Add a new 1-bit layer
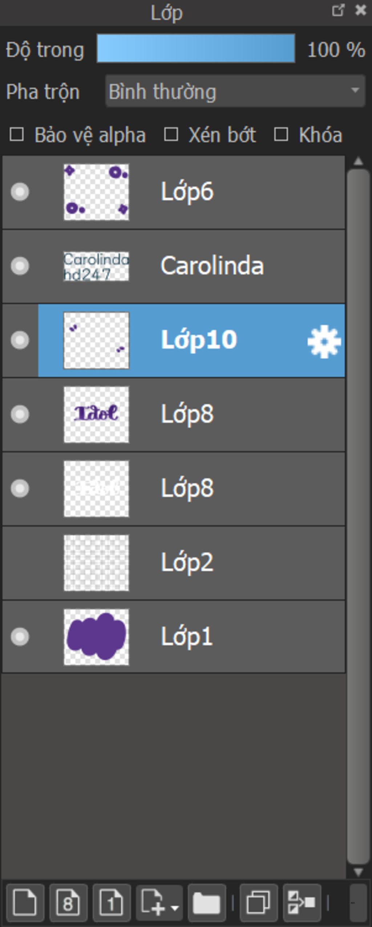372x927 pixels. coord(112,903)
